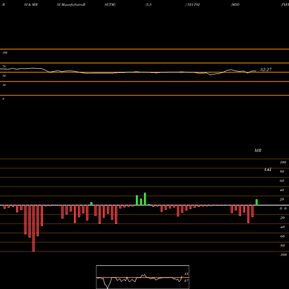Screen dimensions: 289x289
Task: Click the 'SI MunafaSutraR' header text
Action: tap(71, 5)
